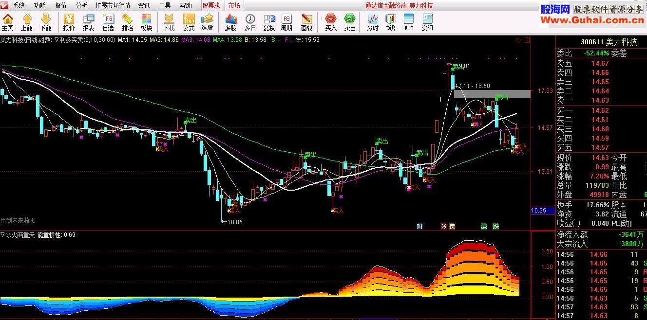Click the 下翻 page-down arrow icon

(x=46, y=22)
